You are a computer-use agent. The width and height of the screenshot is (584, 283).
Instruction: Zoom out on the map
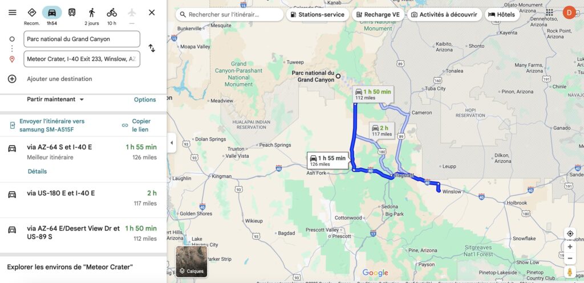click(x=570, y=258)
